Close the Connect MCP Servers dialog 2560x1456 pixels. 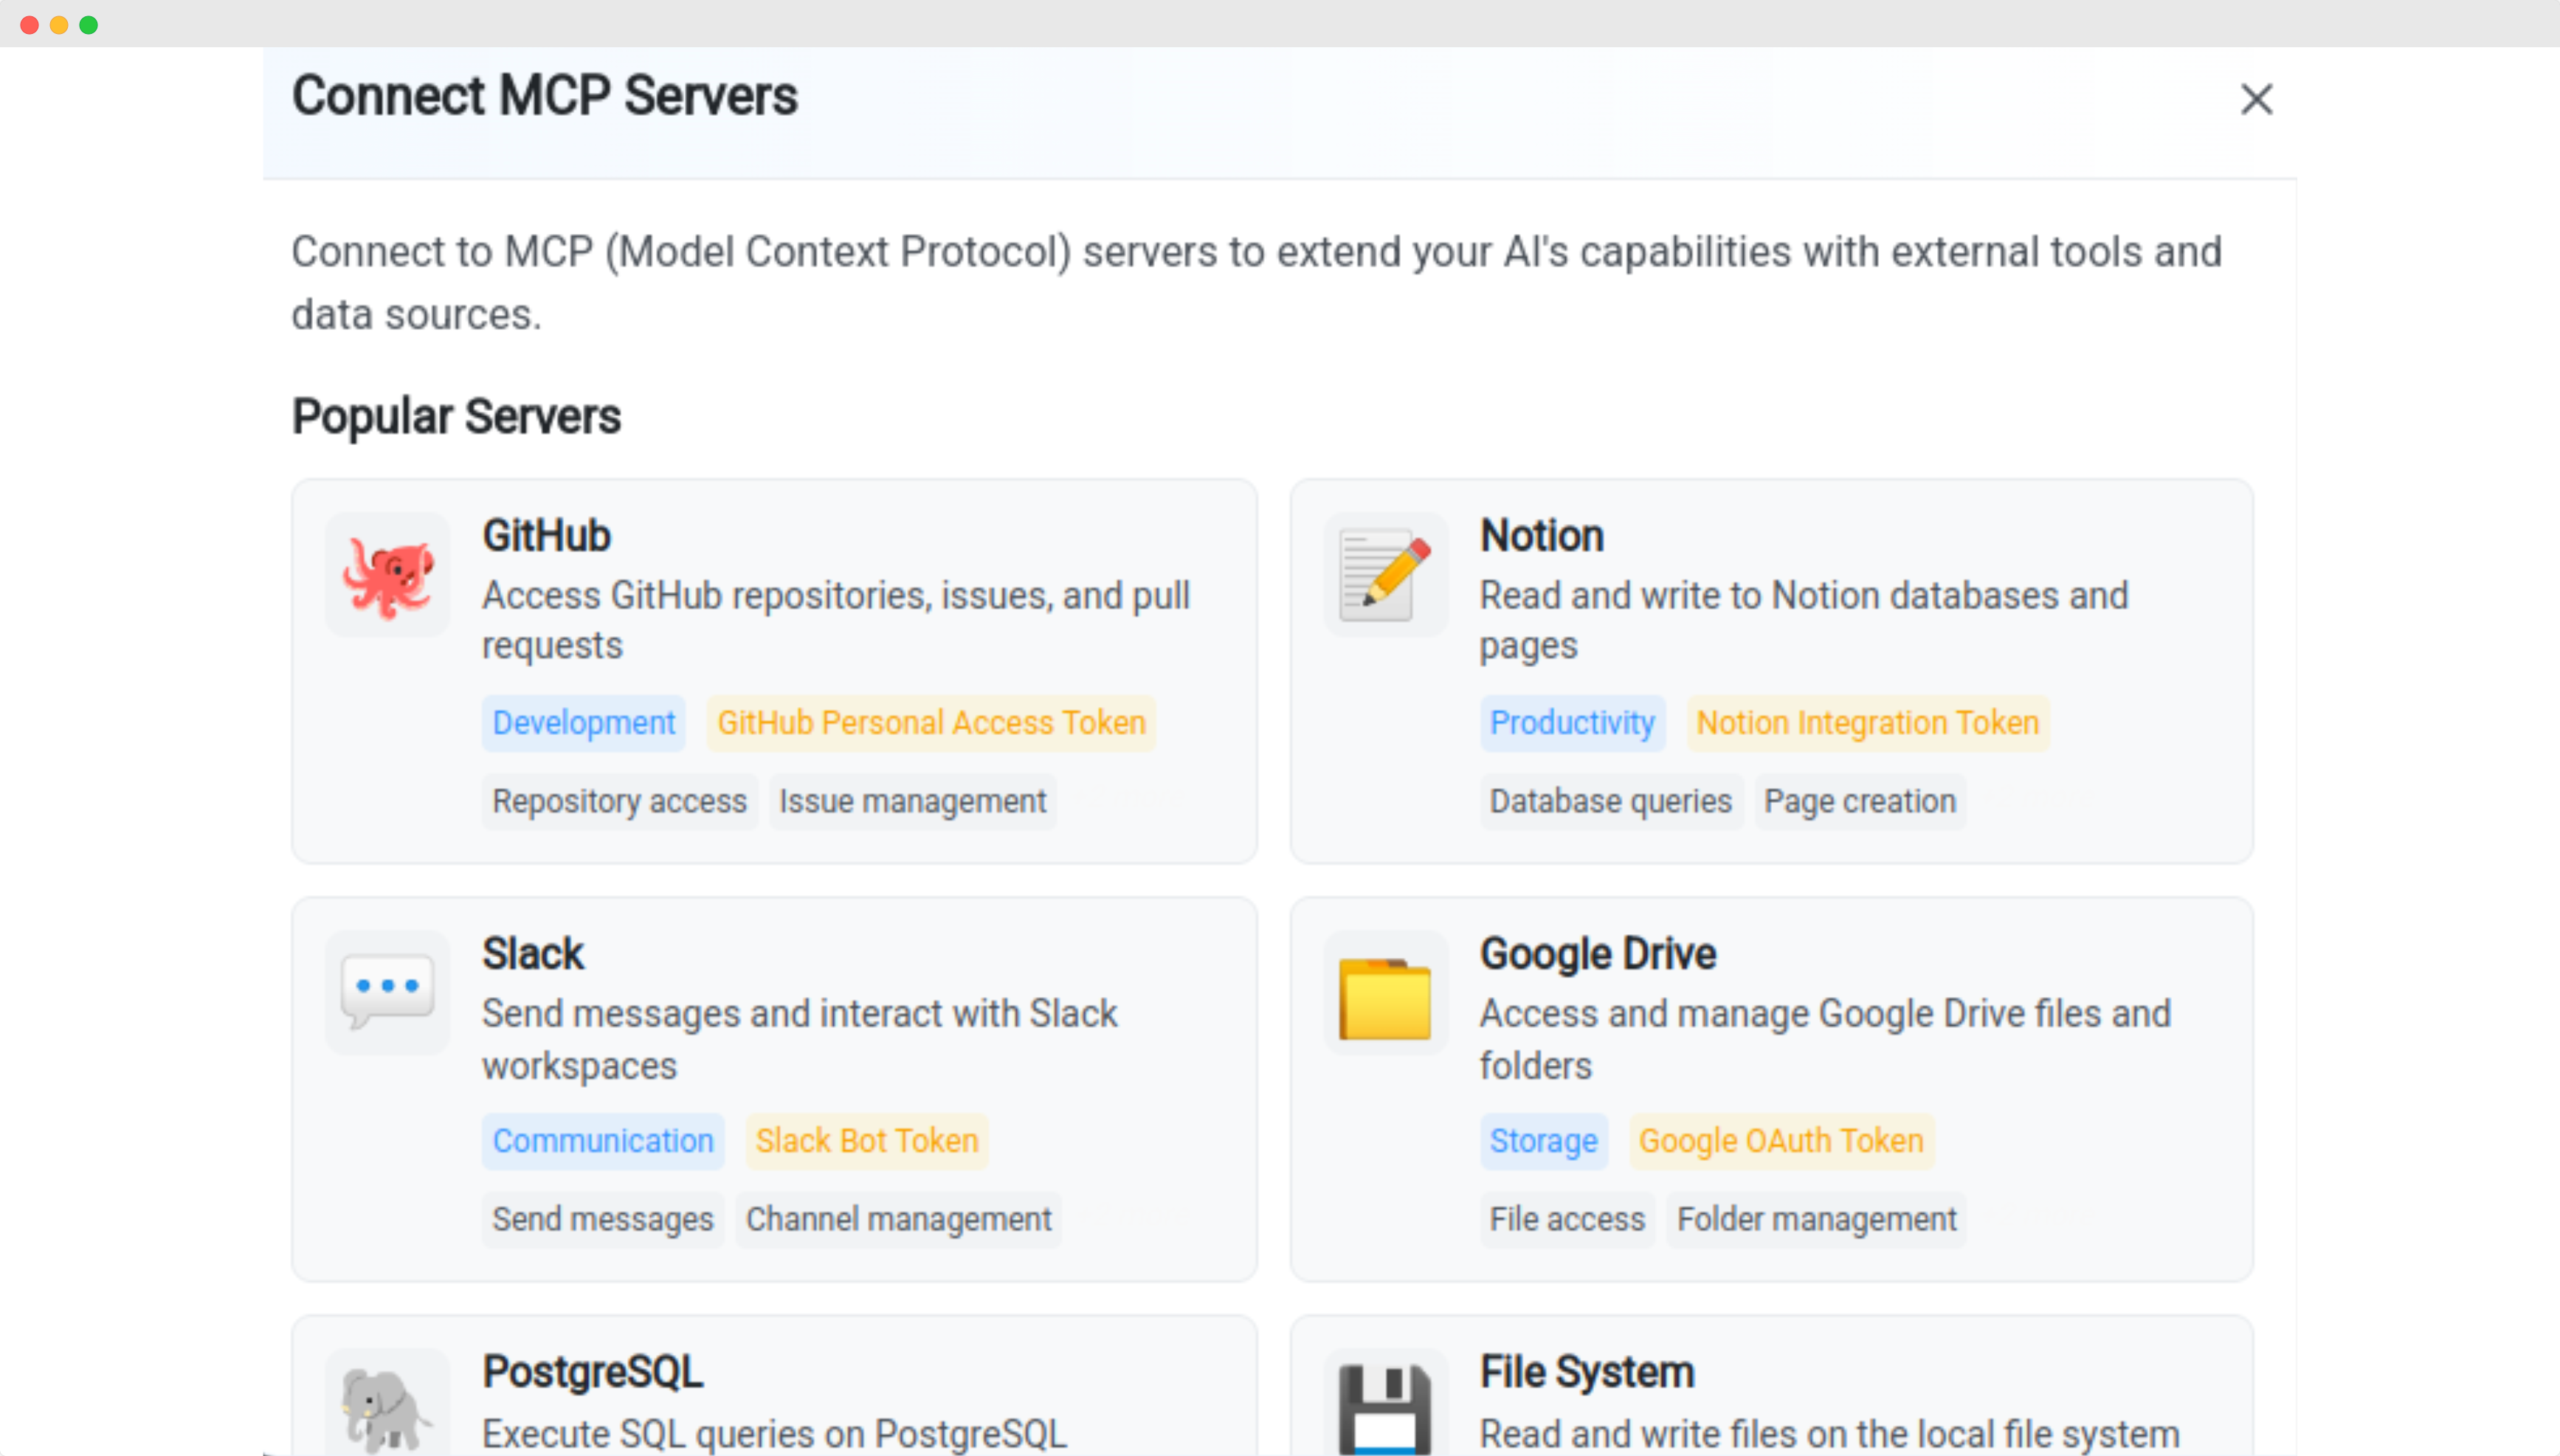coord(2256,99)
